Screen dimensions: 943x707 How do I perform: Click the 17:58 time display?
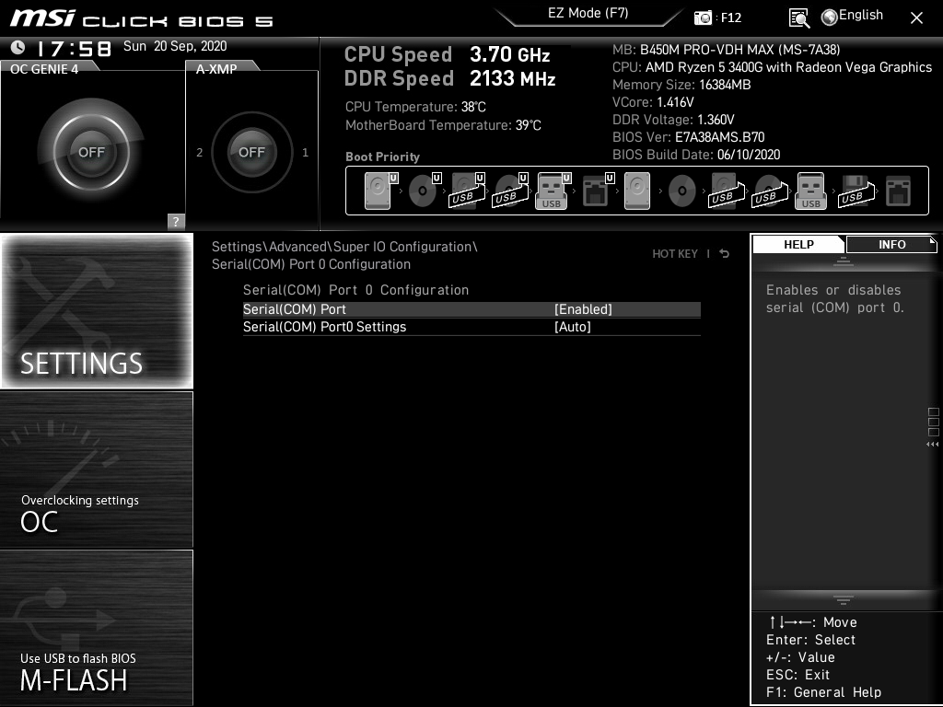[74, 48]
